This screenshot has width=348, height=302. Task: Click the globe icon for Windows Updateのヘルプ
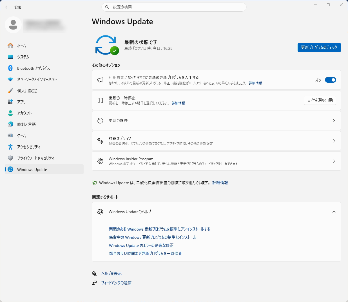(x=100, y=212)
